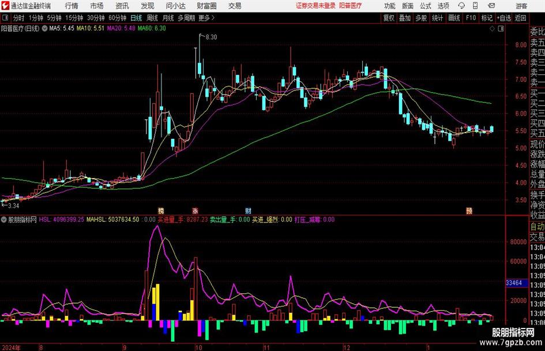Switch to the 30分钟 period tab
545x351 pixels.
point(96,18)
